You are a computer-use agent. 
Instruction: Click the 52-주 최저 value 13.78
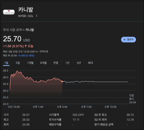pyautogui.click(x=130, y=120)
